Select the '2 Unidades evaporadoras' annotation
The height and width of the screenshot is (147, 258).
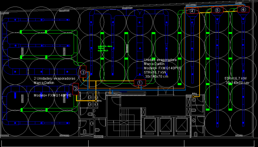point(54,79)
